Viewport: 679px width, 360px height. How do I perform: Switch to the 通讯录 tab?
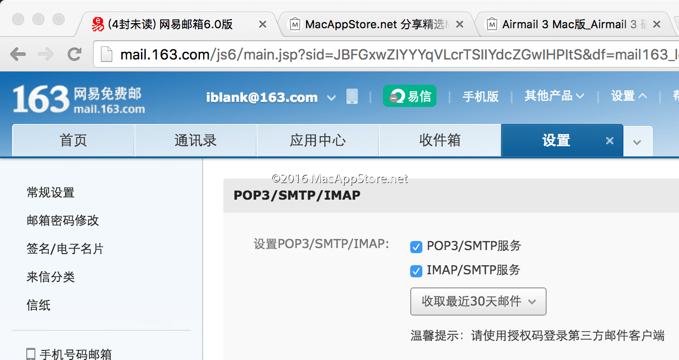pyautogui.click(x=196, y=140)
